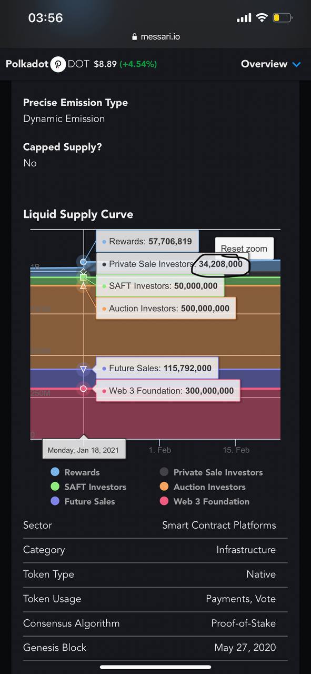Click the Future Sales inverted triangle marker
This screenshot has height=674, width=311.
click(83, 369)
